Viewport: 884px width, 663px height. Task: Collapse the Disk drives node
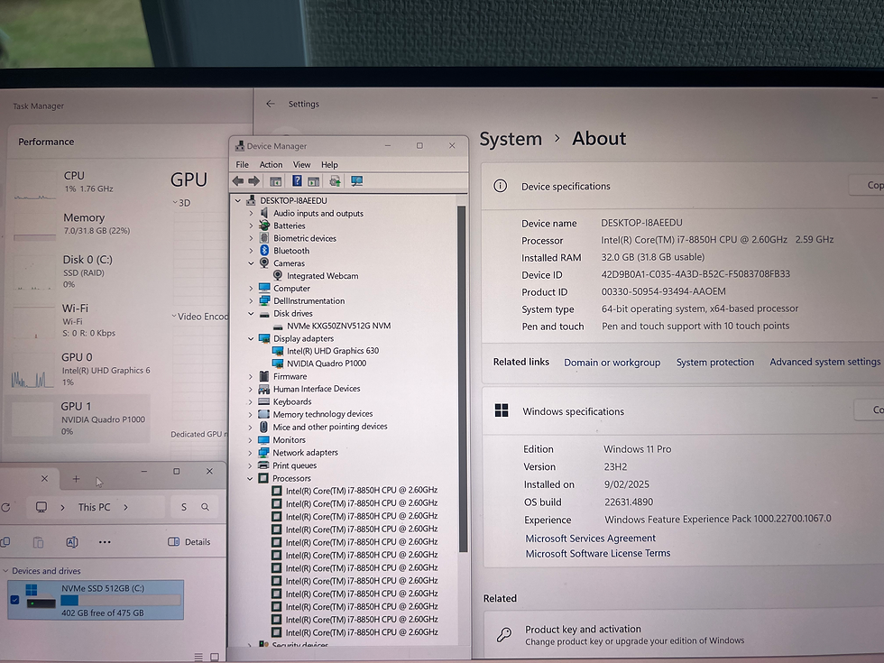(252, 314)
